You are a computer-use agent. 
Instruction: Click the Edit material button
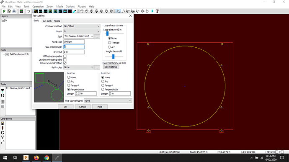coord(111,67)
